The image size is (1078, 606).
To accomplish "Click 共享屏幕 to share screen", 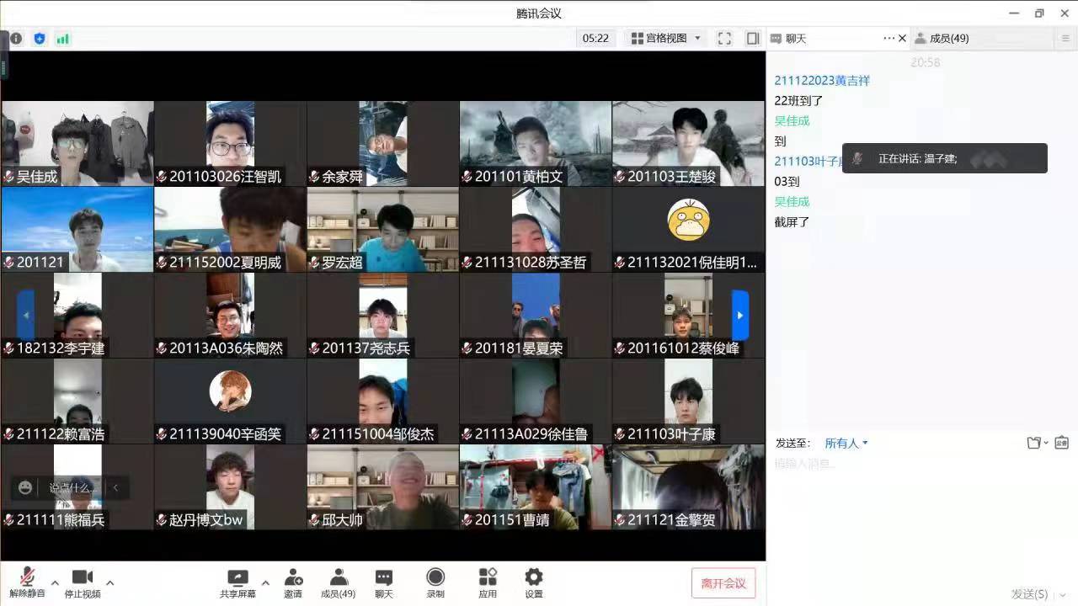I will click(x=238, y=582).
